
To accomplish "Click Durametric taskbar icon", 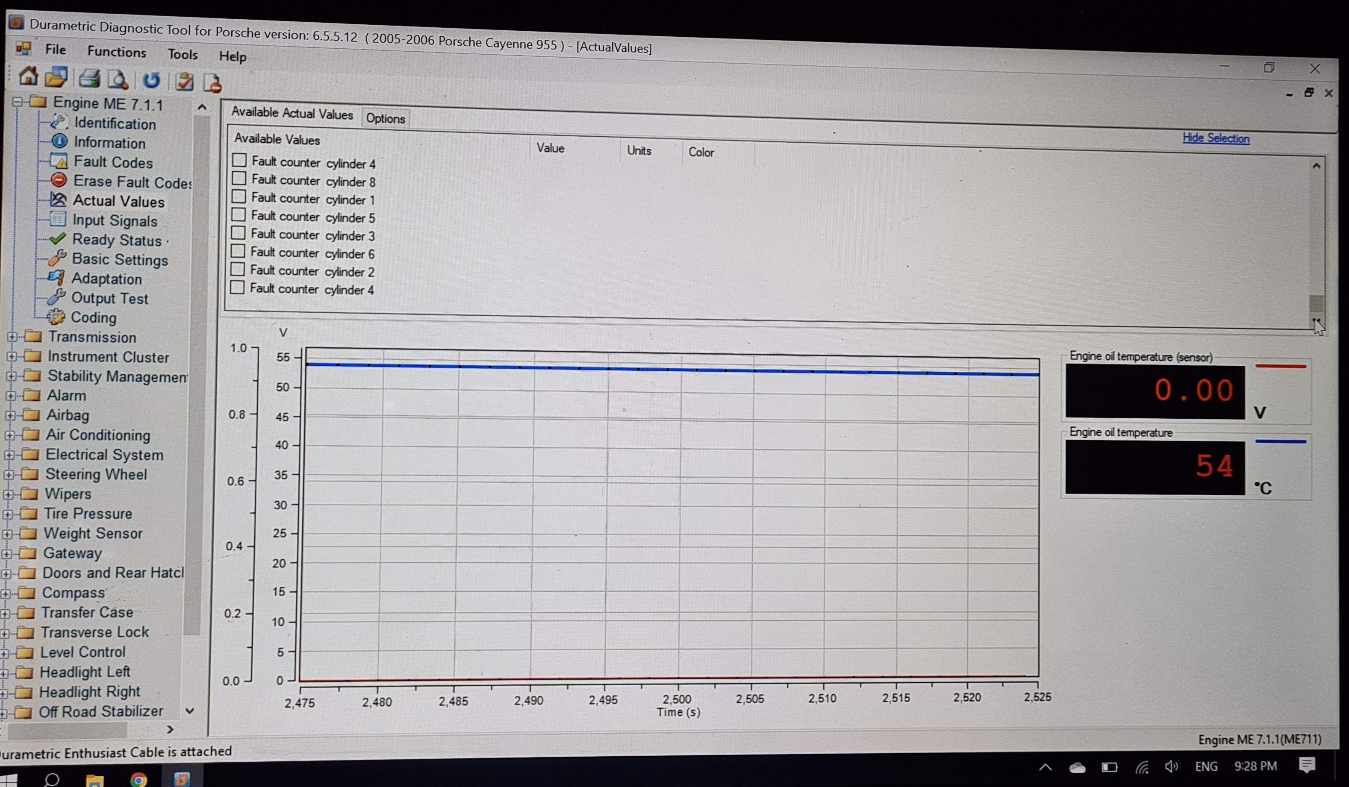I will [182, 778].
